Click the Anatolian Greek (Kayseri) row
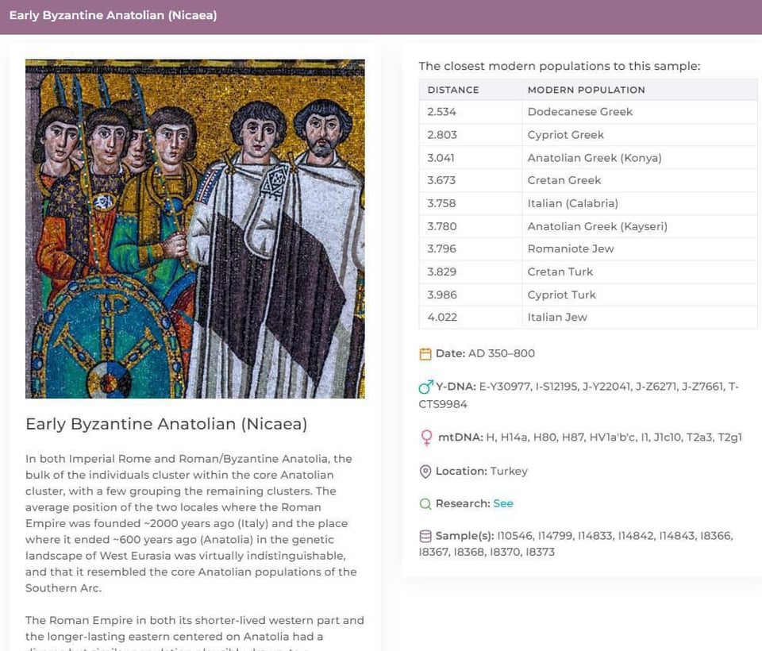 [x=597, y=226]
